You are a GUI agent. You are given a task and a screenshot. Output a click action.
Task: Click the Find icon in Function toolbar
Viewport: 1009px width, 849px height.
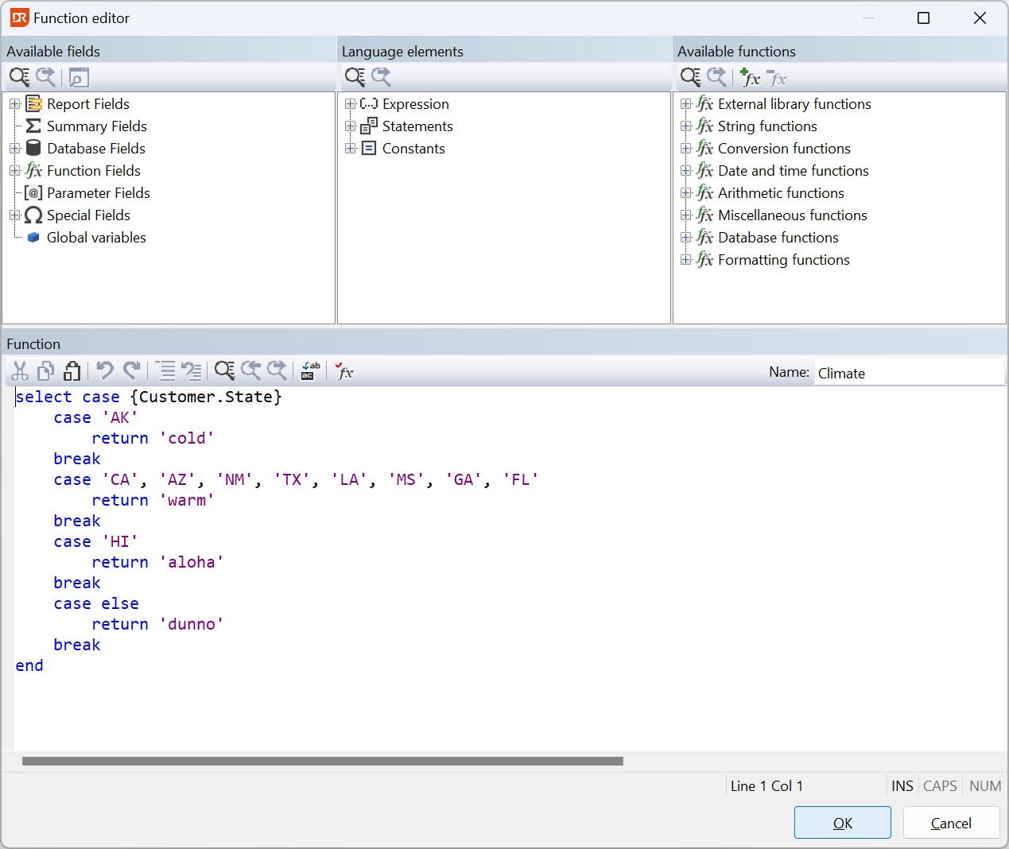225,371
